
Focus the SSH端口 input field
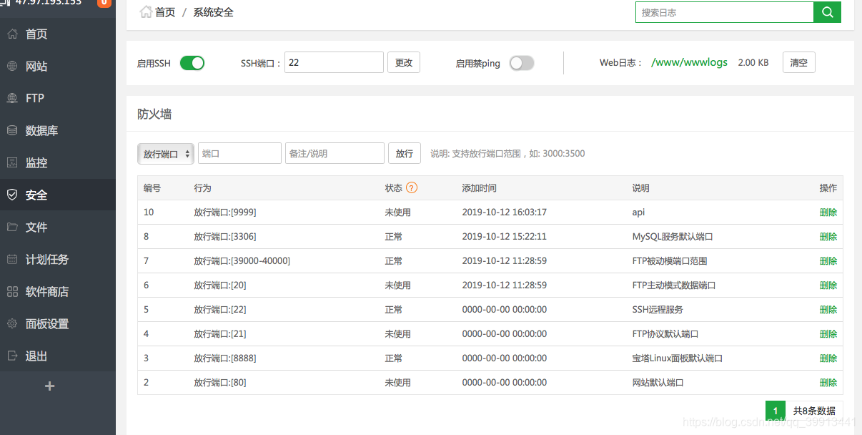coord(334,62)
